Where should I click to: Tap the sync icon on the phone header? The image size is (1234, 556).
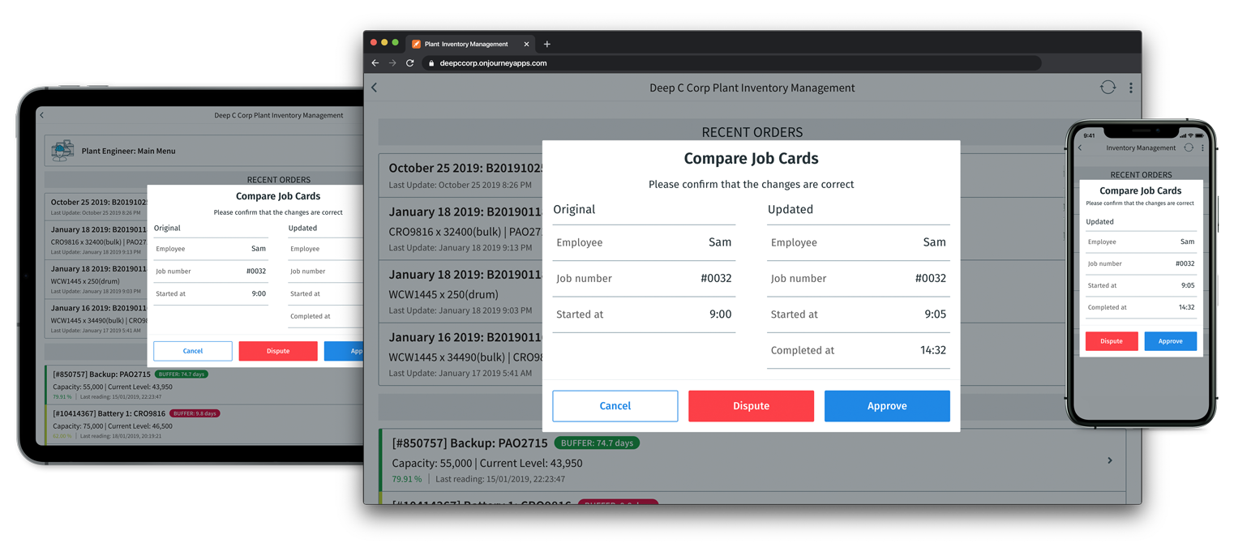[x=1189, y=148]
